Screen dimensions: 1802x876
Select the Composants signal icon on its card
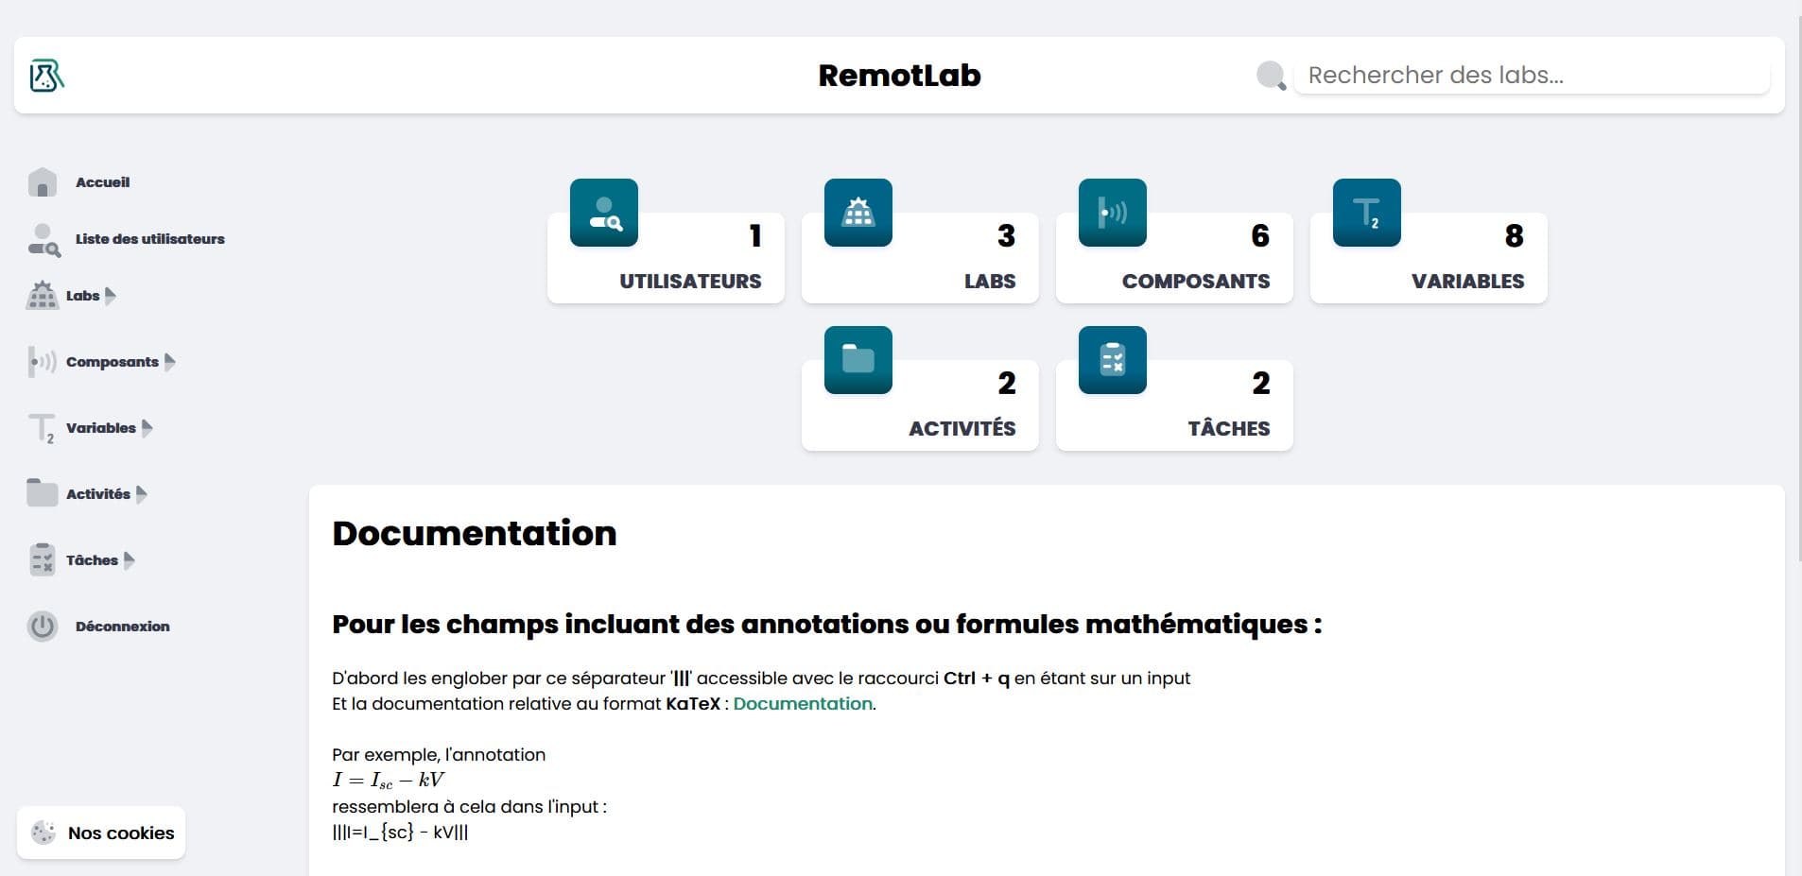[1112, 213]
